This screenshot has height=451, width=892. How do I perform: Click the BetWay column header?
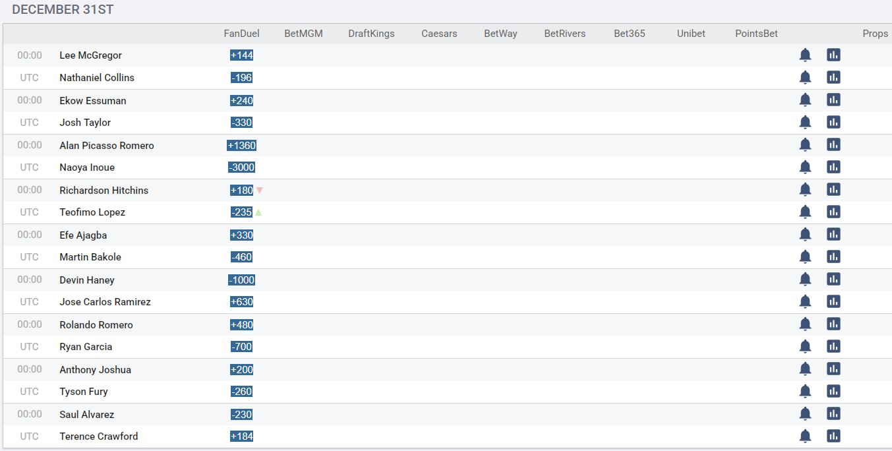click(500, 34)
